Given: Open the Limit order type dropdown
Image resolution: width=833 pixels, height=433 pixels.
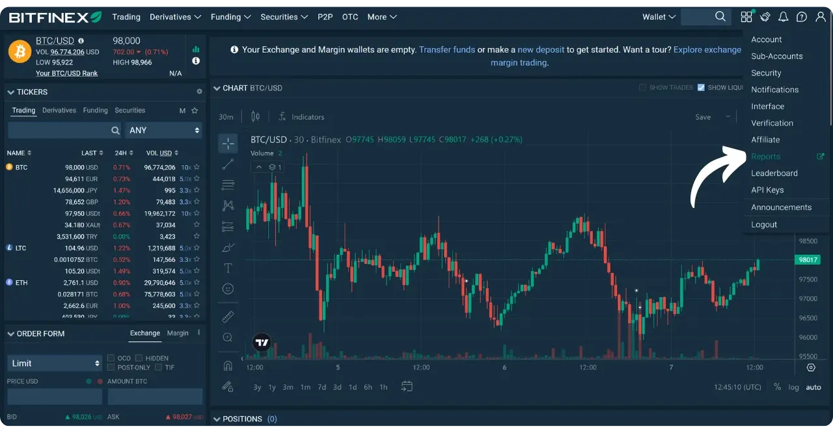Looking at the screenshot, I should pos(54,363).
